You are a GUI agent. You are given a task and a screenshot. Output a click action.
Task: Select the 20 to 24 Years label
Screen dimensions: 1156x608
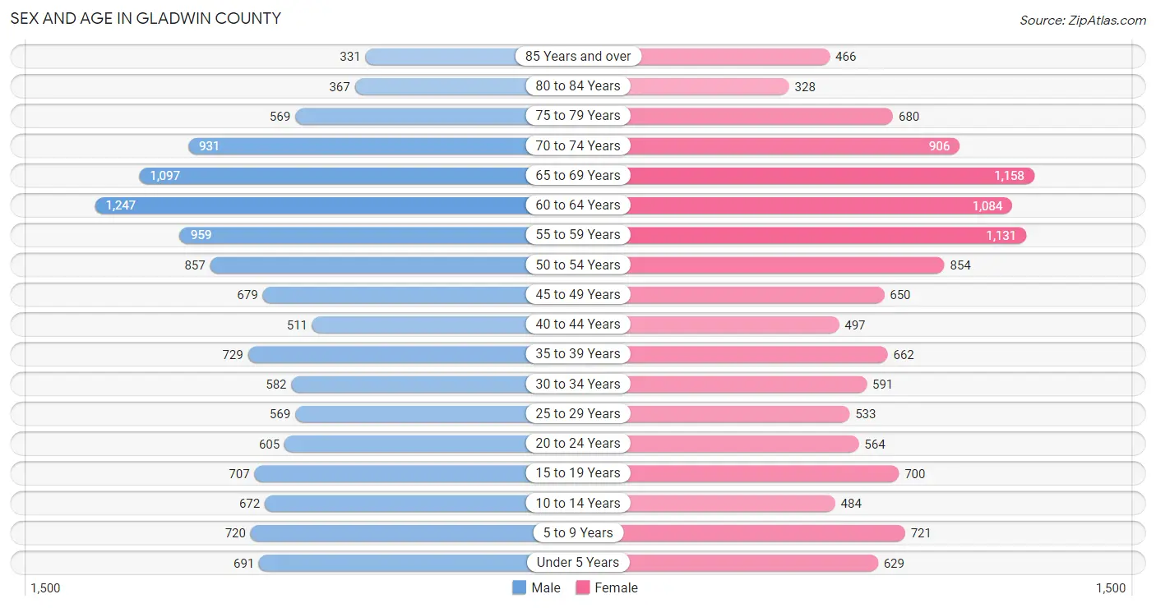point(578,443)
